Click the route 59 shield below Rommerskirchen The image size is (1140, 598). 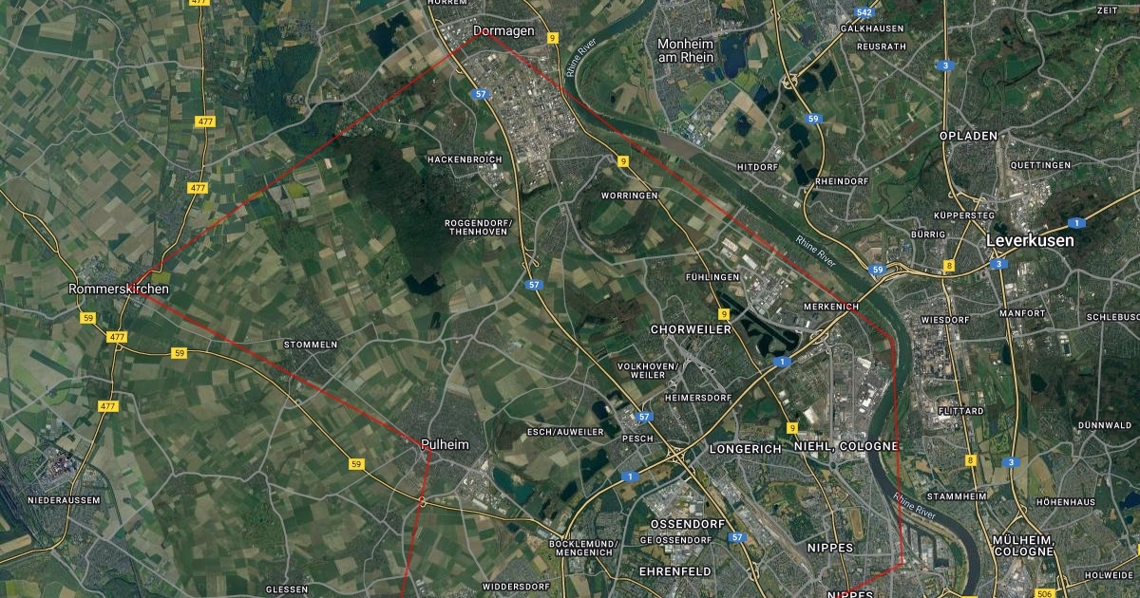tap(88, 317)
